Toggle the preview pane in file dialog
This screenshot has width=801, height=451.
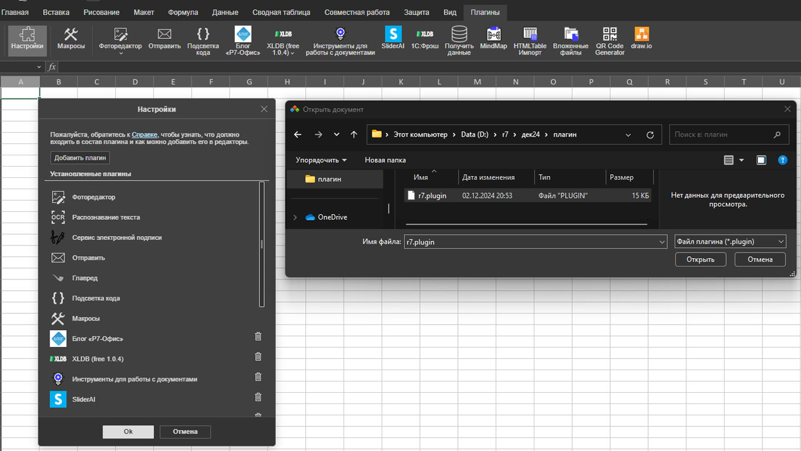tap(761, 160)
